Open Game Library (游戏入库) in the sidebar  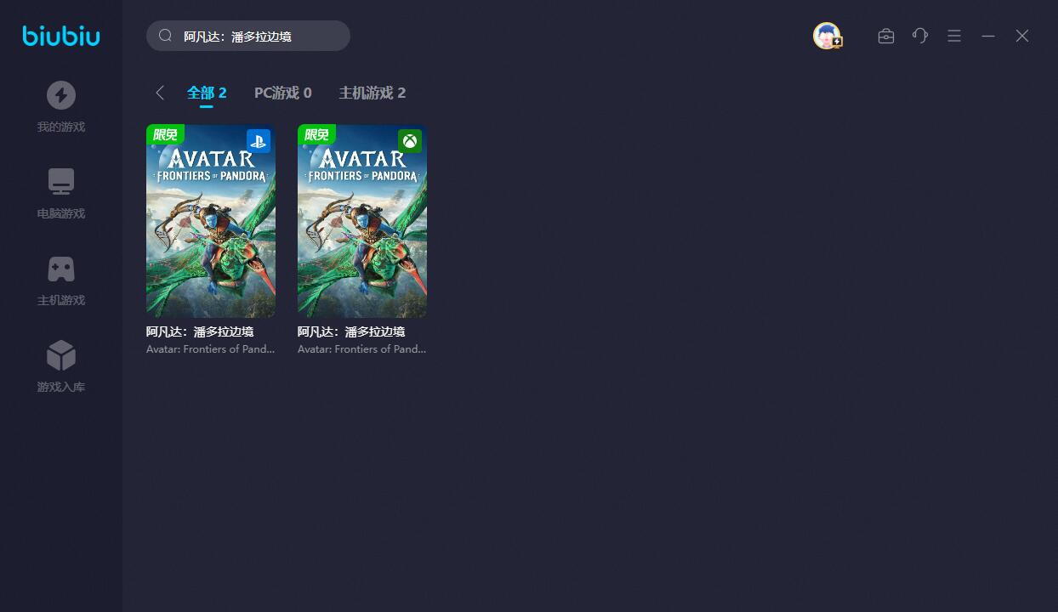tap(61, 367)
